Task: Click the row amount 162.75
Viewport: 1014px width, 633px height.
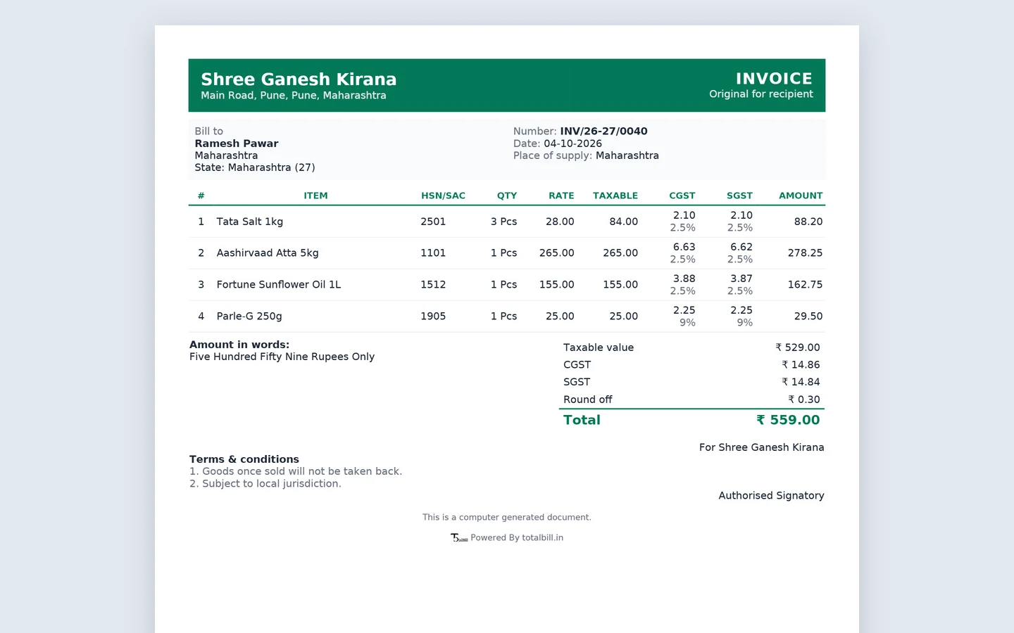Action: click(806, 285)
